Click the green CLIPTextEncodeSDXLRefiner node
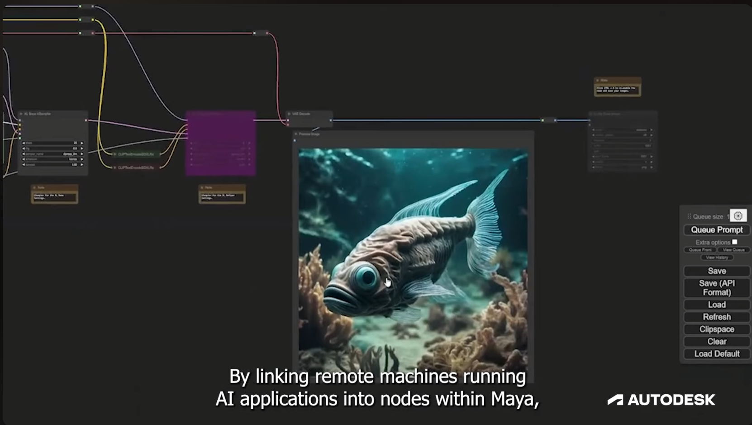The height and width of the screenshot is (425, 752). tap(136, 154)
